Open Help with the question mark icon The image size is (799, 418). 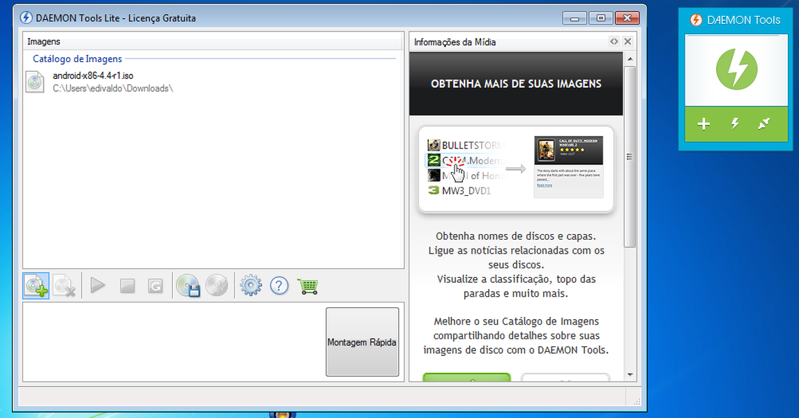(279, 286)
